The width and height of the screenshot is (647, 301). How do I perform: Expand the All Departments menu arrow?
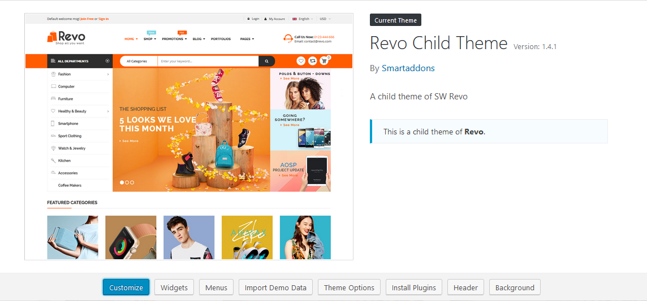107,61
